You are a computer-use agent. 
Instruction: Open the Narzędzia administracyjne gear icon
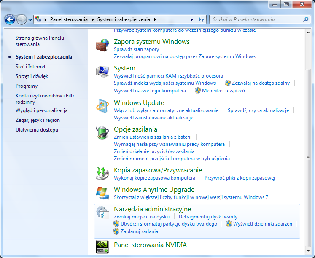(x=102, y=213)
